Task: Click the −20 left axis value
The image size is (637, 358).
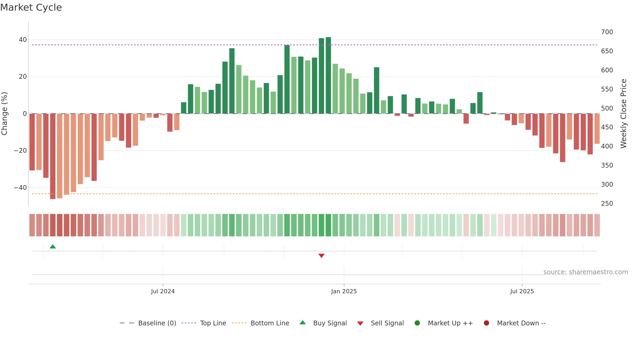Action: [x=20, y=151]
